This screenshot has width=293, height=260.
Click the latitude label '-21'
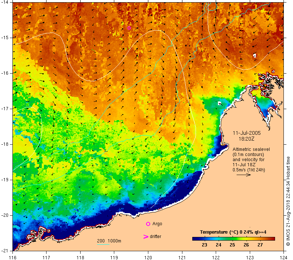pyautogui.click(x=5, y=250)
